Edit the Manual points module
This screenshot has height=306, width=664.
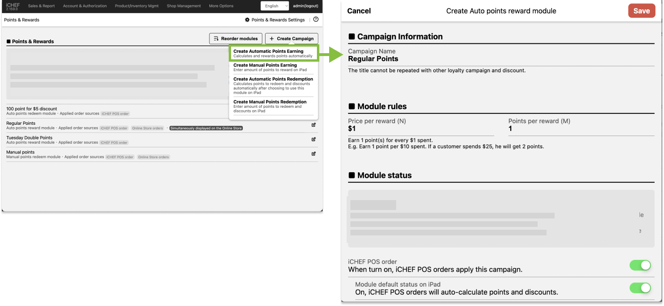tap(314, 153)
